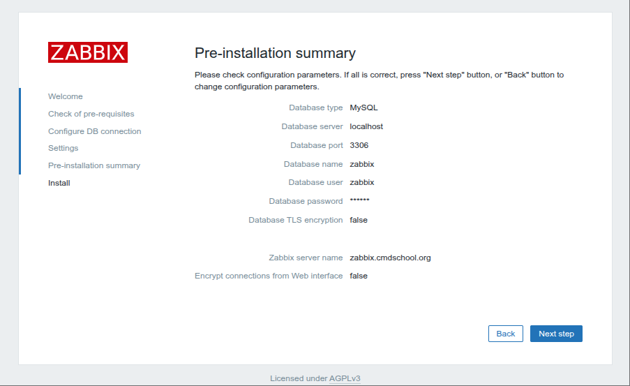The image size is (630, 386).
Task: Select the Settings step in sidebar
Action: point(63,148)
